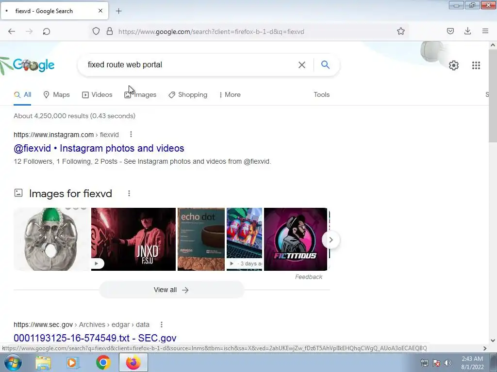Bookmark this page with the star

400,31
